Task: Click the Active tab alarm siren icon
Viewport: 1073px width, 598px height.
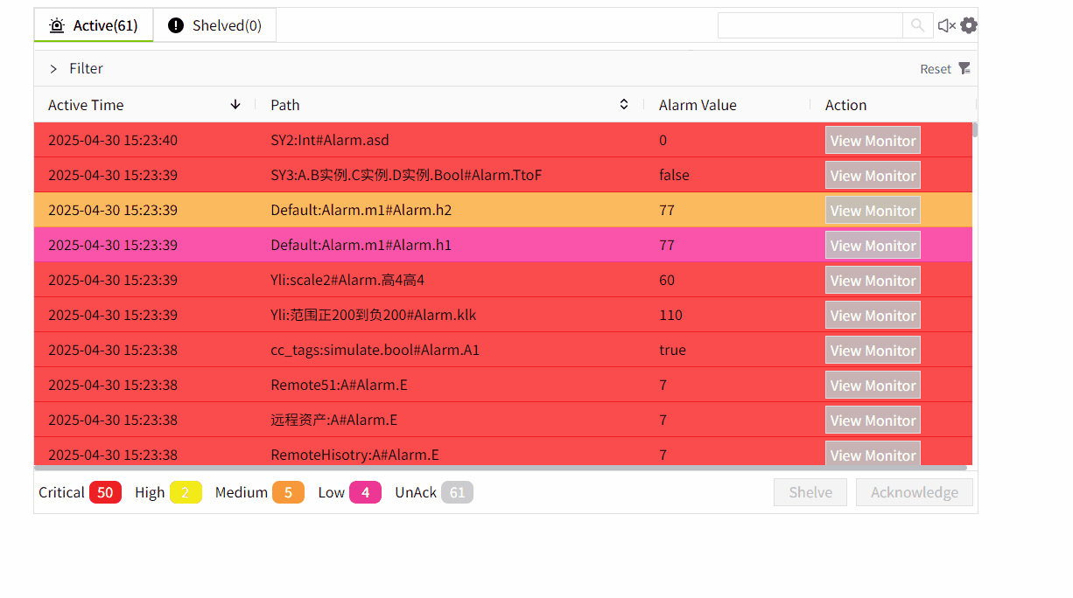Action: [x=57, y=25]
